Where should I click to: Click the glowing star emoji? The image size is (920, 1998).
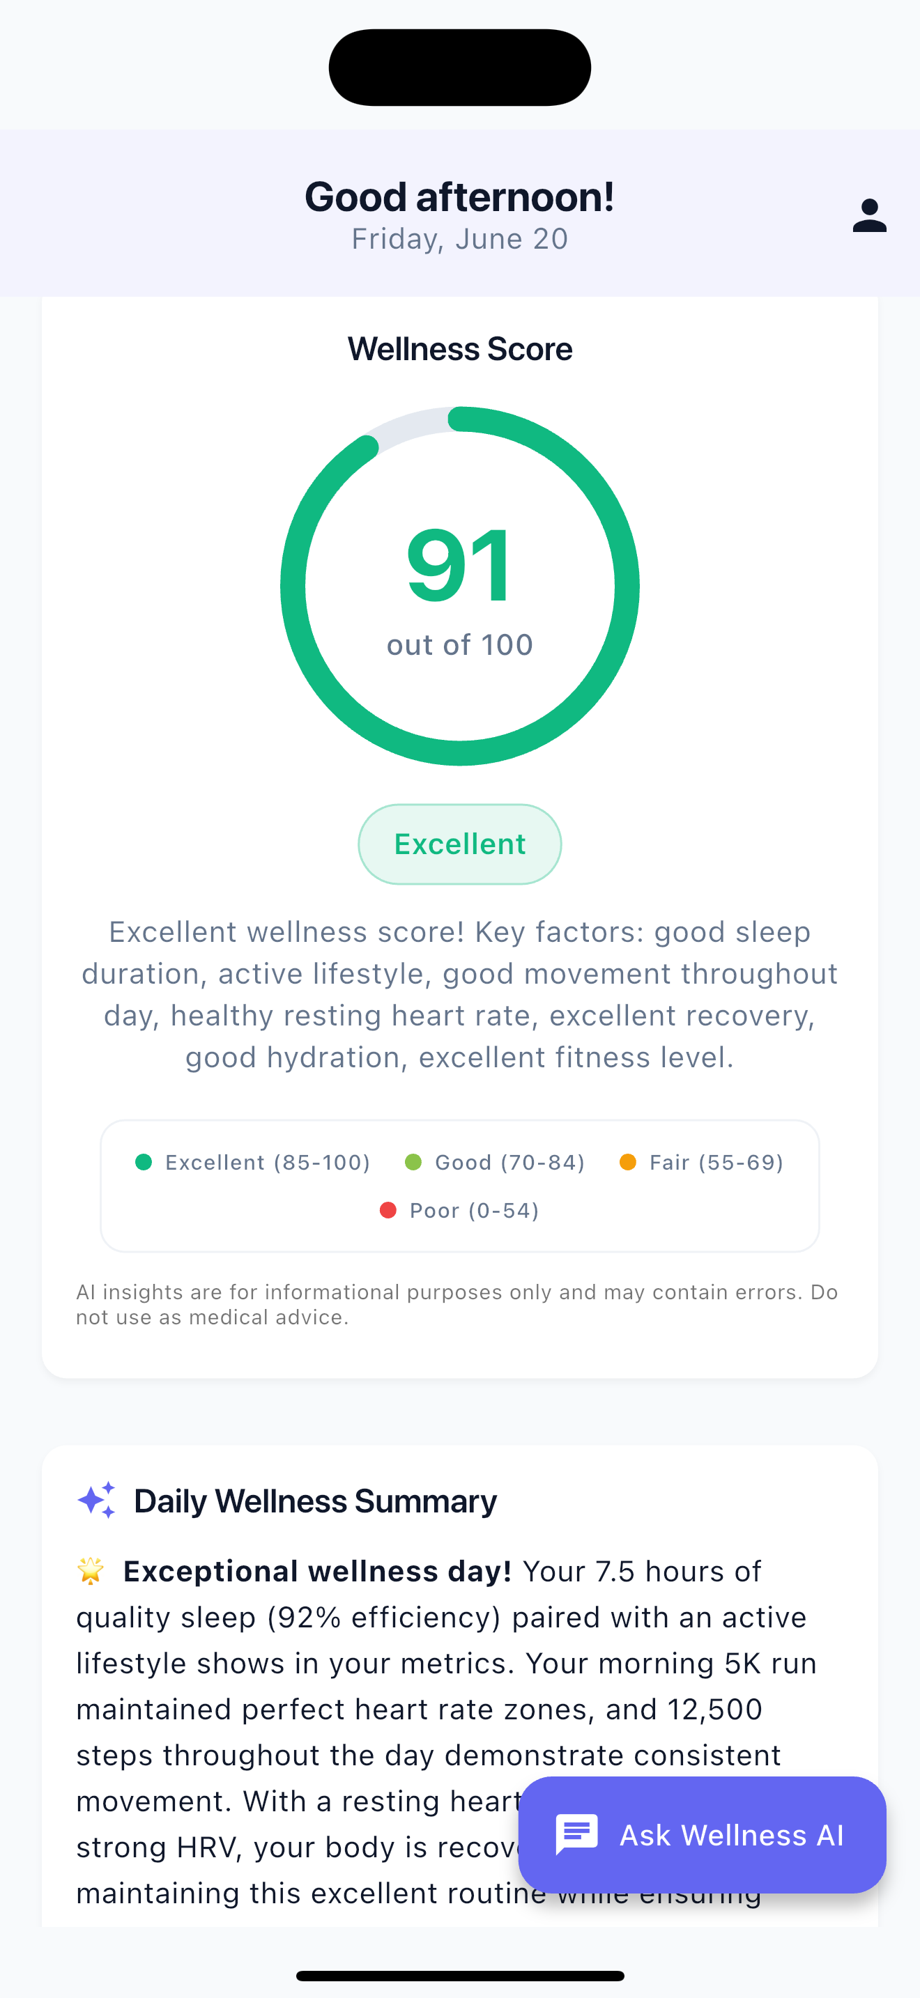click(91, 1571)
